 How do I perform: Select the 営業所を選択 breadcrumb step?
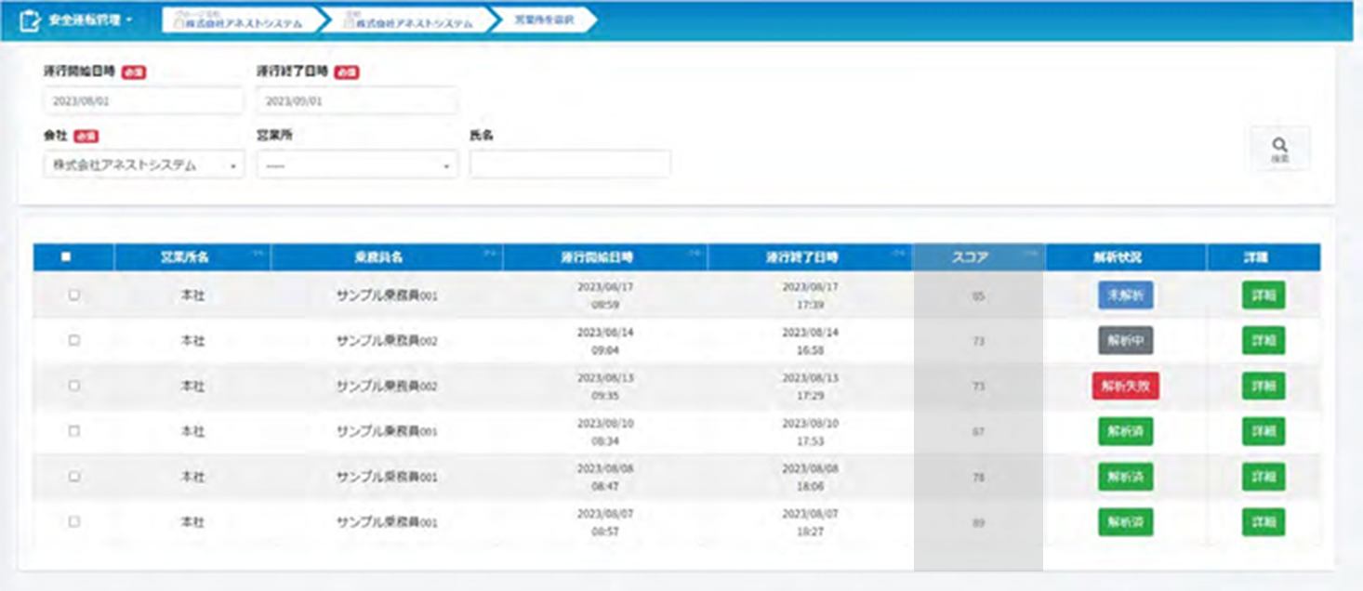[544, 20]
